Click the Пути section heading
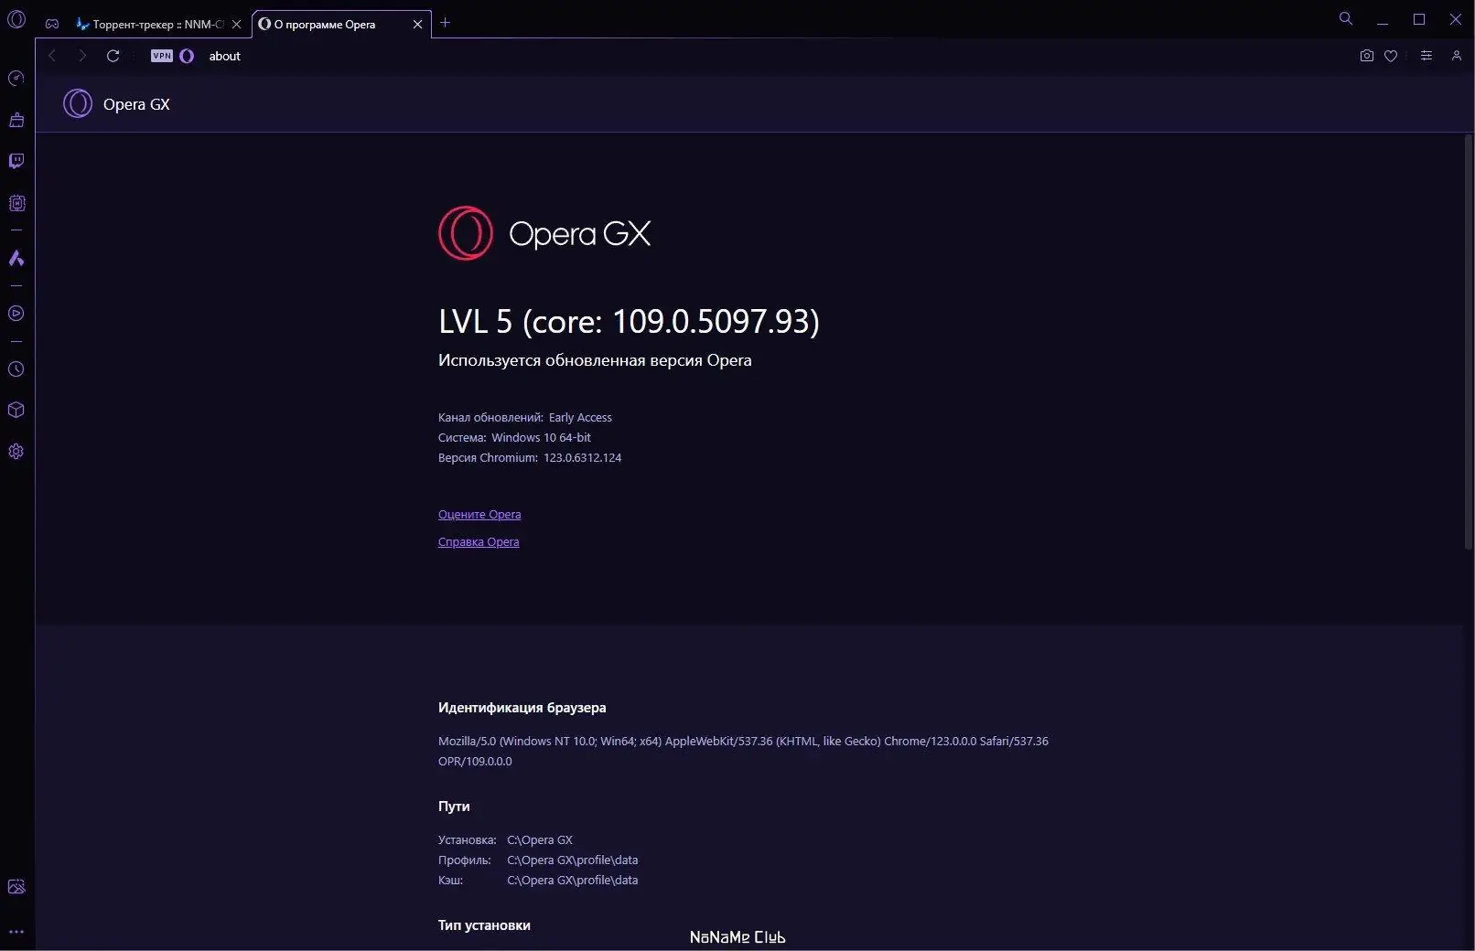1475x951 pixels. (x=454, y=807)
